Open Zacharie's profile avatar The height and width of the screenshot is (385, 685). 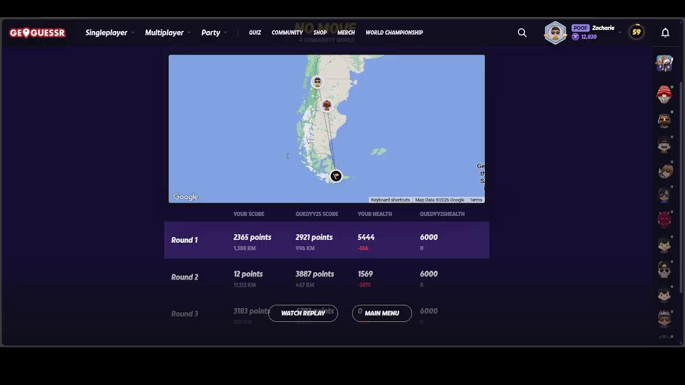coord(555,33)
